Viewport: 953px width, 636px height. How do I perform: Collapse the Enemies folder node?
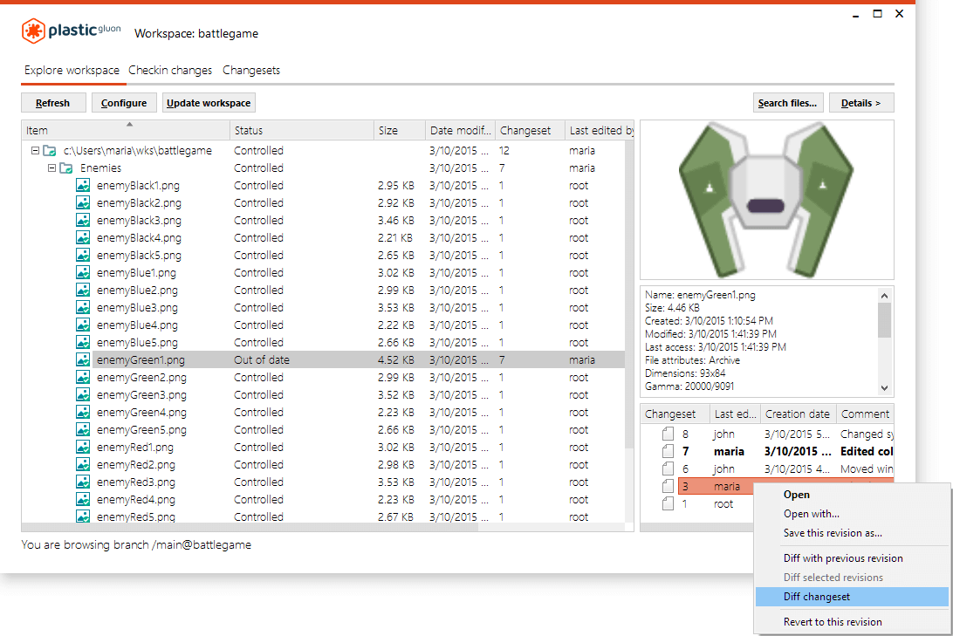point(51,168)
